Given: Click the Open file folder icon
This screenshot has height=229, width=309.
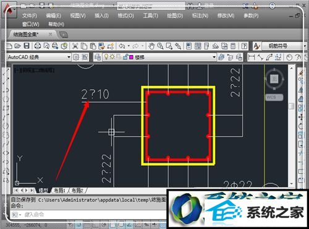Looking at the screenshot, I should [18, 46].
